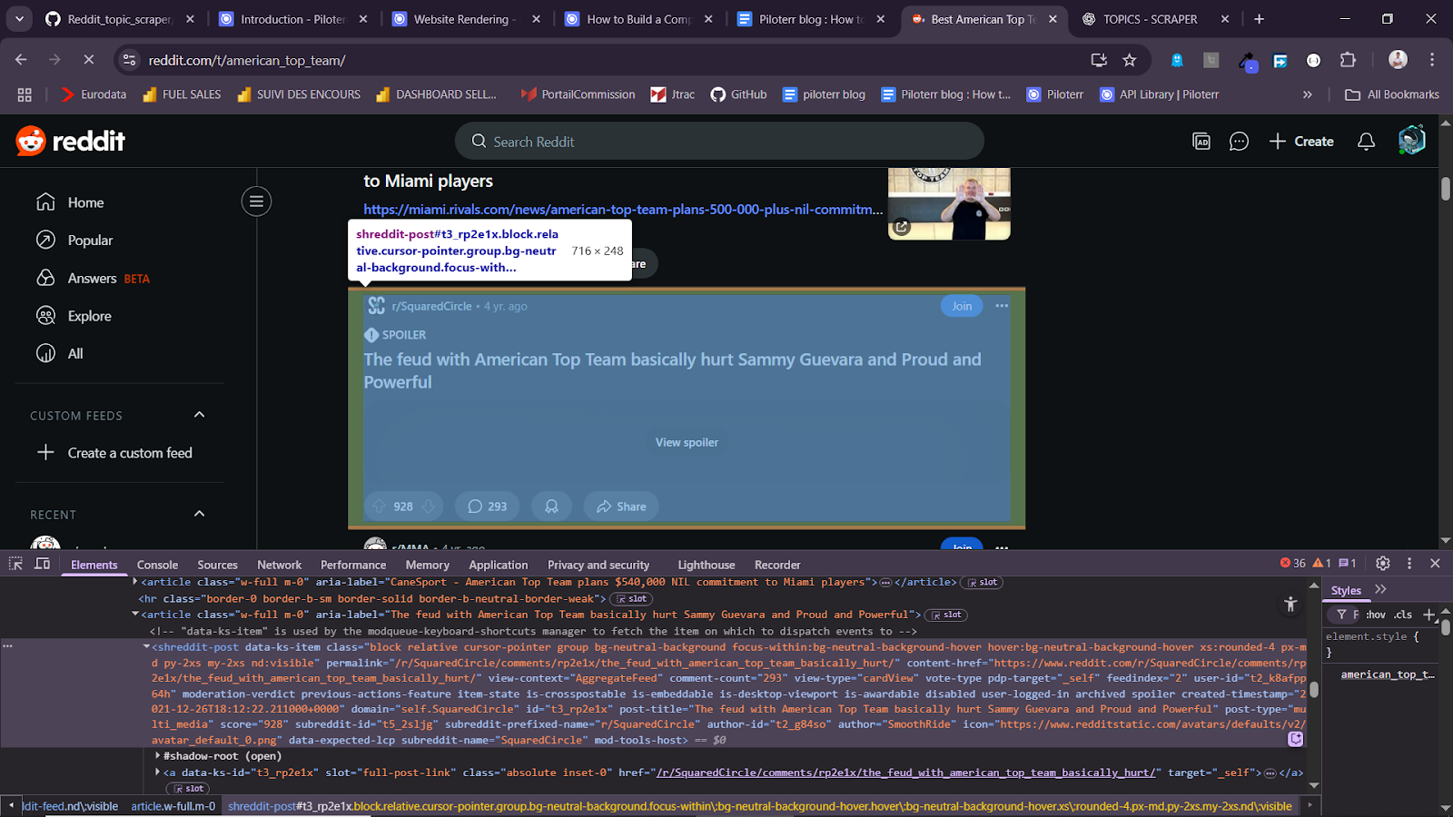1453x817 pixels.
Task: Open All in Reddit sidebar
Action: pos(60,354)
